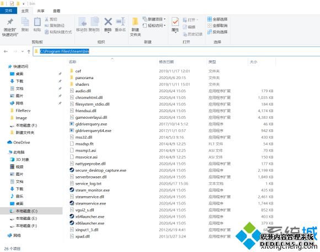This screenshot has height=252, width=320.
Task: Click Copy to (复制到) icon
Action: (x=94, y=22)
